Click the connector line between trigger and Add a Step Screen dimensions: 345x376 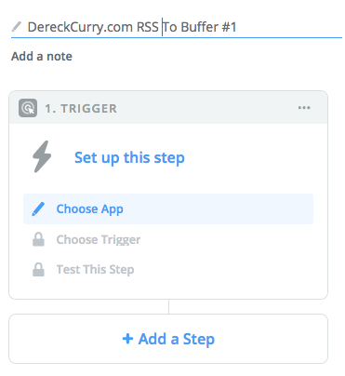(x=168, y=306)
